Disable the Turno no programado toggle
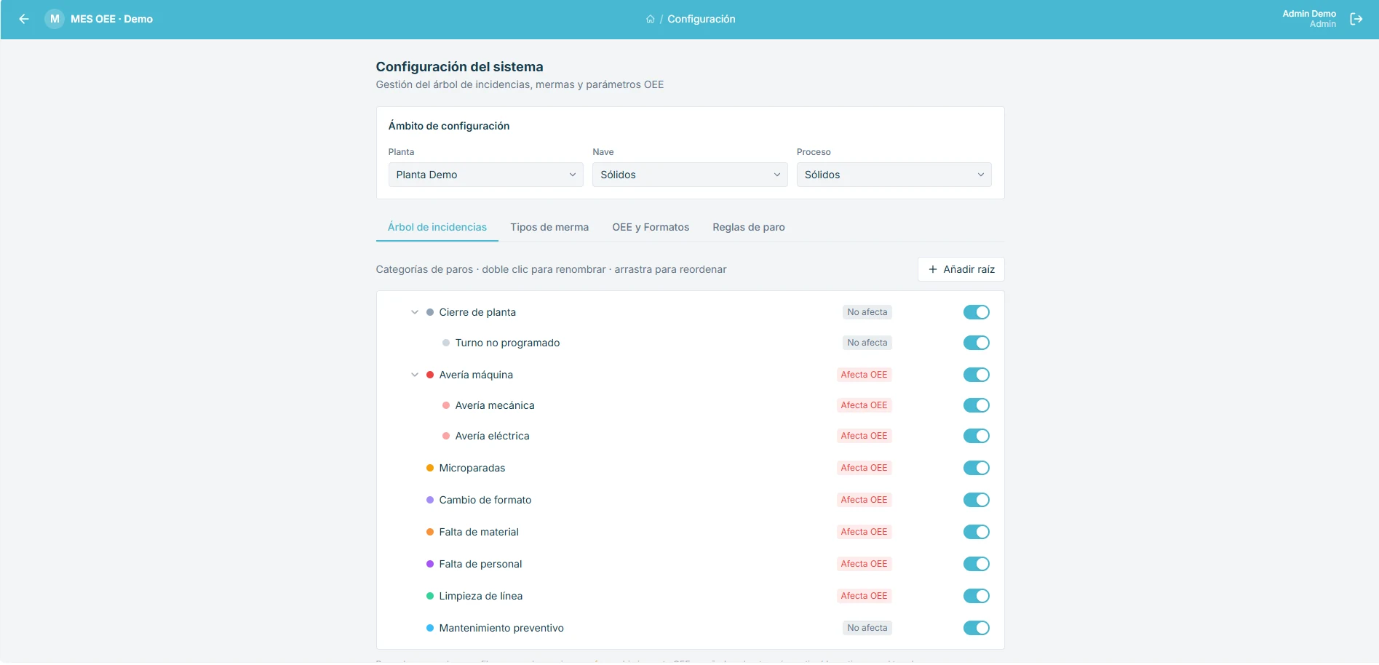The image size is (1379, 665). (977, 343)
